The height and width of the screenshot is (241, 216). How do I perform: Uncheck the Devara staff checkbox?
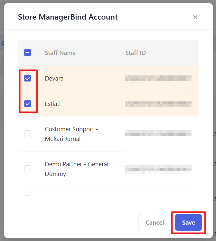[28, 78]
